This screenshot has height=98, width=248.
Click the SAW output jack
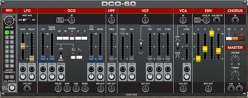pyautogui.click(x=67, y=89)
